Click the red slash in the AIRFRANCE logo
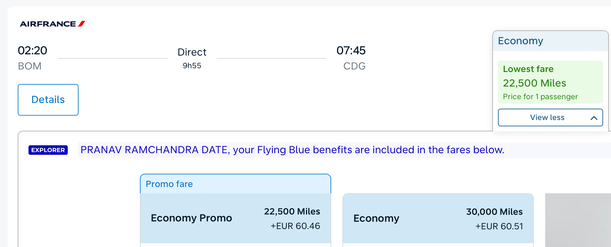 pyautogui.click(x=82, y=23)
